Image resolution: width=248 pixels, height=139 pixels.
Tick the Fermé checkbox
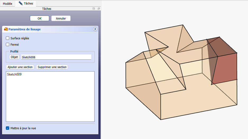pyautogui.click(x=8, y=45)
